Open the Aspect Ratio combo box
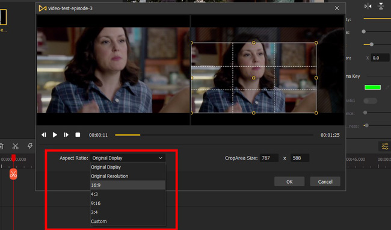 pyautogui.click(x=128, y=158)
